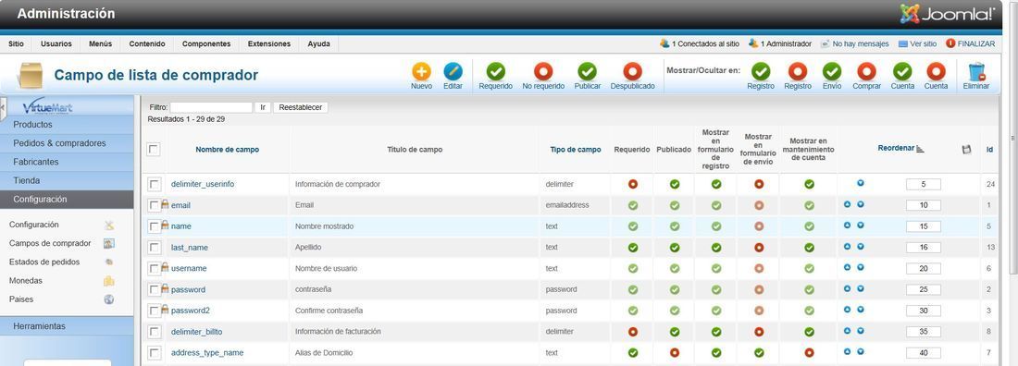1018x366 pixels.
Task: Click the Publicar toolbar icon
Action: coord(587,71)
